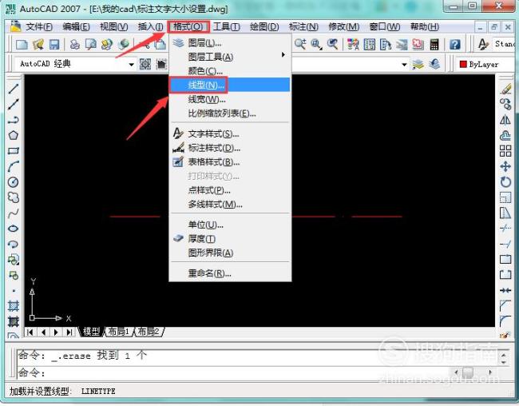The image size is (519, 406).
Task: Select the Polygon tool
Action: [14, 135]
